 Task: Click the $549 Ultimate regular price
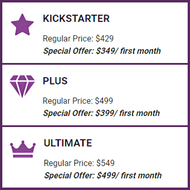click(x=105, y=163)
